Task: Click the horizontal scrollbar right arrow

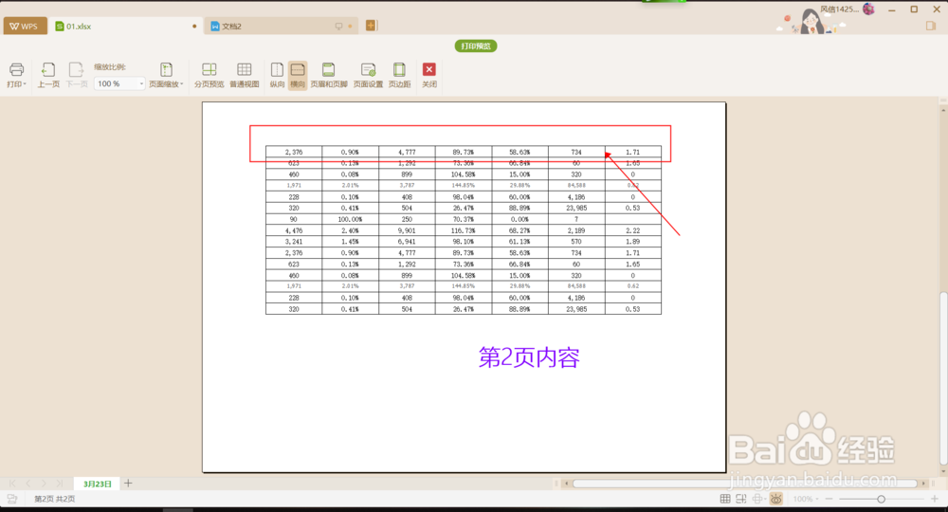Action: click(x=923, y=483)
